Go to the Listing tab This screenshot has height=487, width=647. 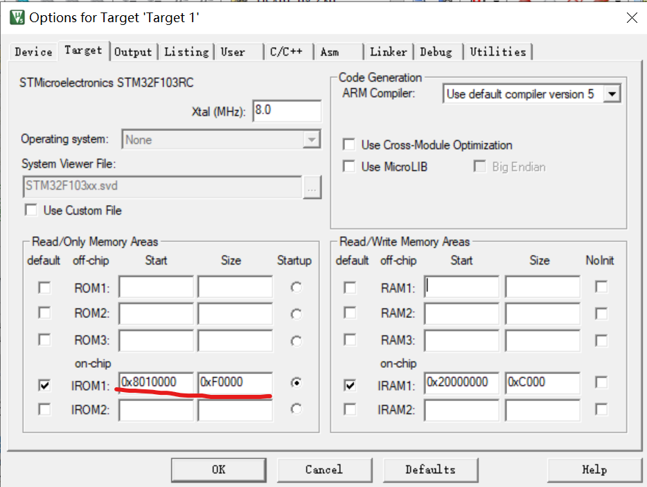tap(186, 52)
